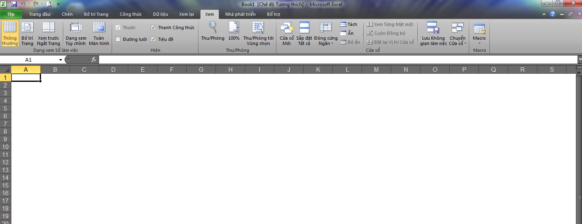Select column header K
Viewport: 582px width, 224px height.
318,70
